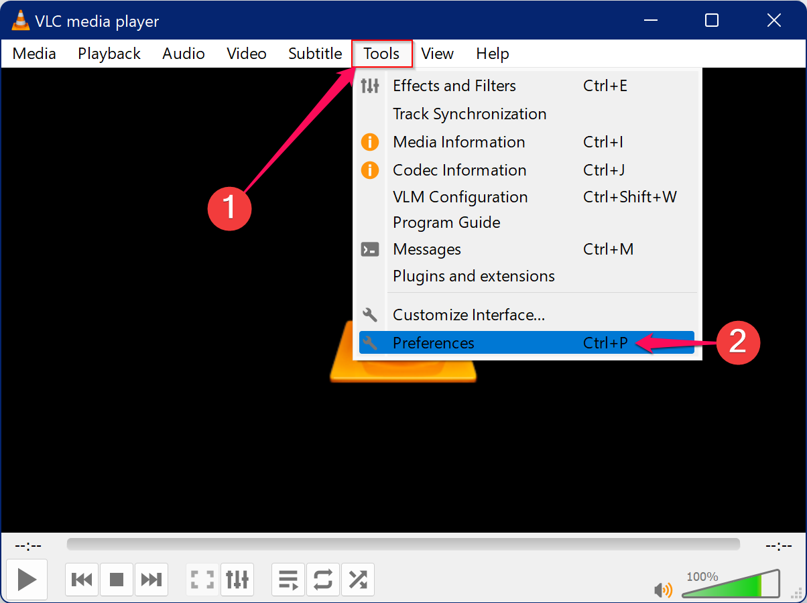Viewport: 807px width, 603px height.
Task: Open the Audio menu
Action: click(184, 54)
